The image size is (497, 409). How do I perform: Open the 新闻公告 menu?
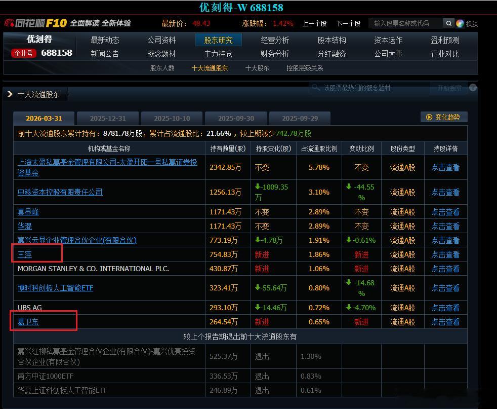105,54
